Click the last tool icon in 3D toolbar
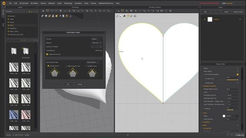Viewport: 246px width, 138px height. 108,11
